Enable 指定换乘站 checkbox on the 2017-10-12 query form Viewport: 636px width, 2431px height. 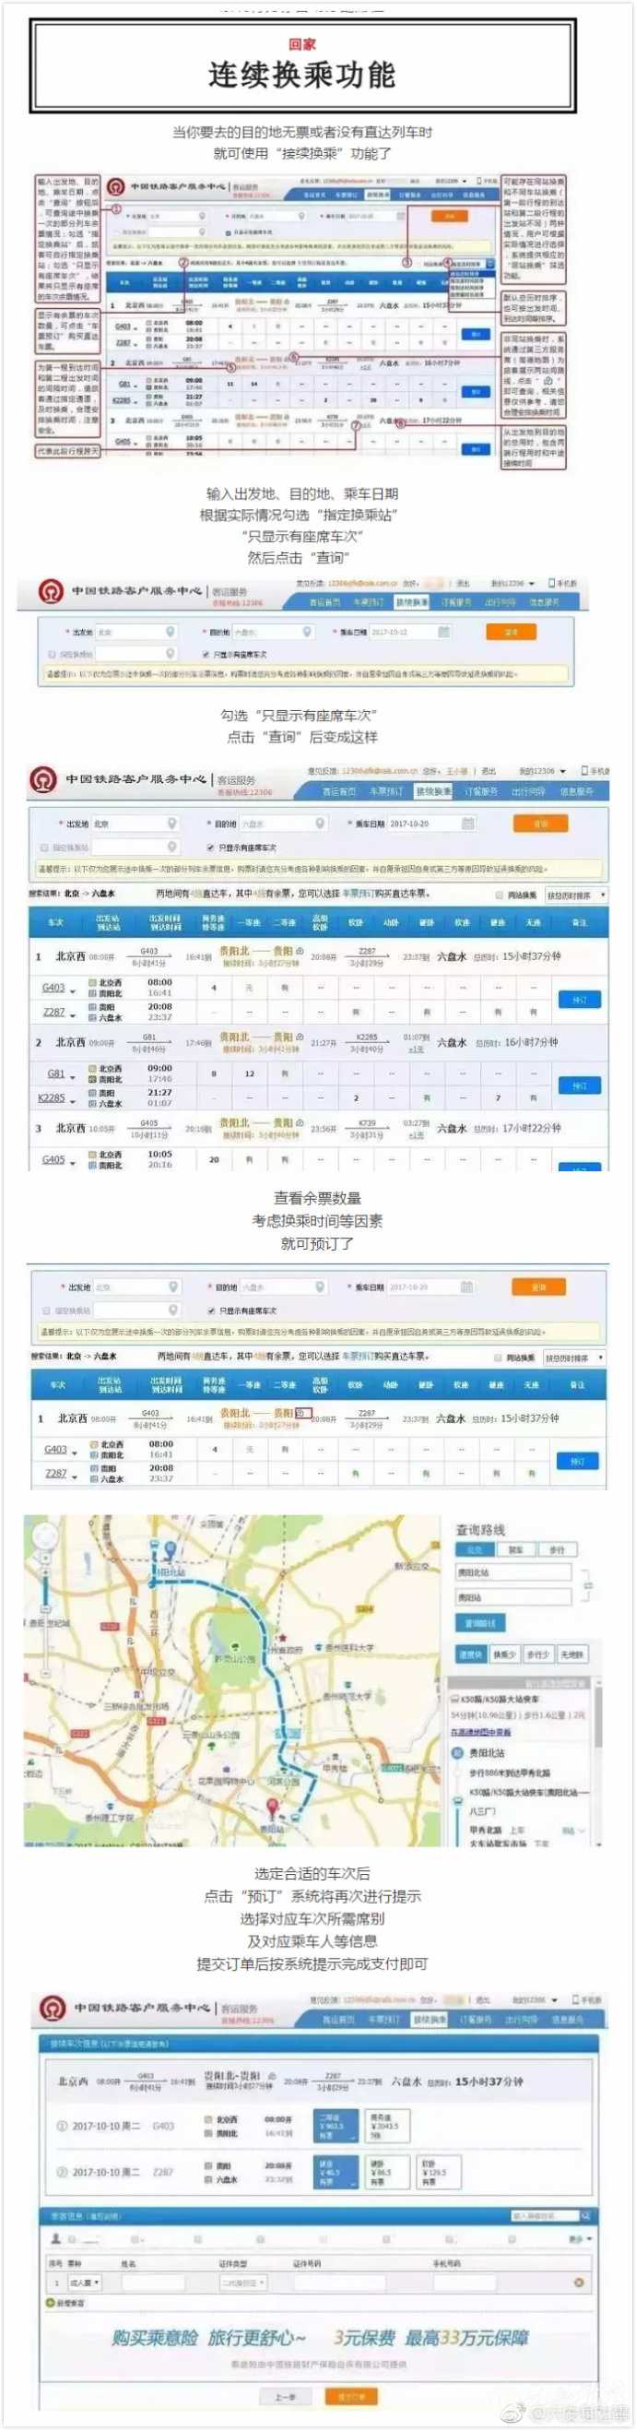[52, 654]
